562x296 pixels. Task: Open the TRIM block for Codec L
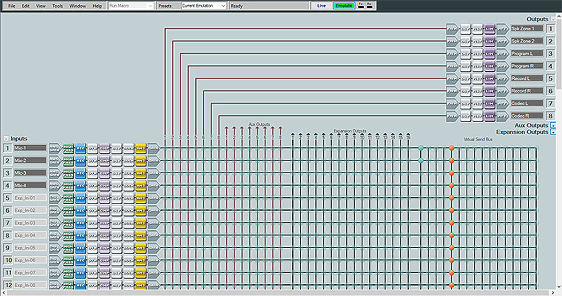pos(452,103)
